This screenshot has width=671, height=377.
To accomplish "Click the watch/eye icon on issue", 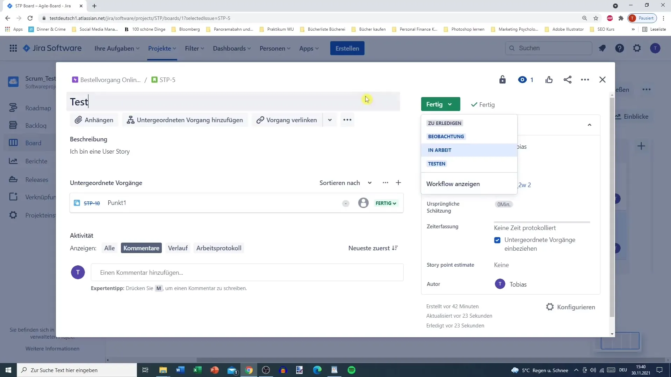I will coord(522,80).
